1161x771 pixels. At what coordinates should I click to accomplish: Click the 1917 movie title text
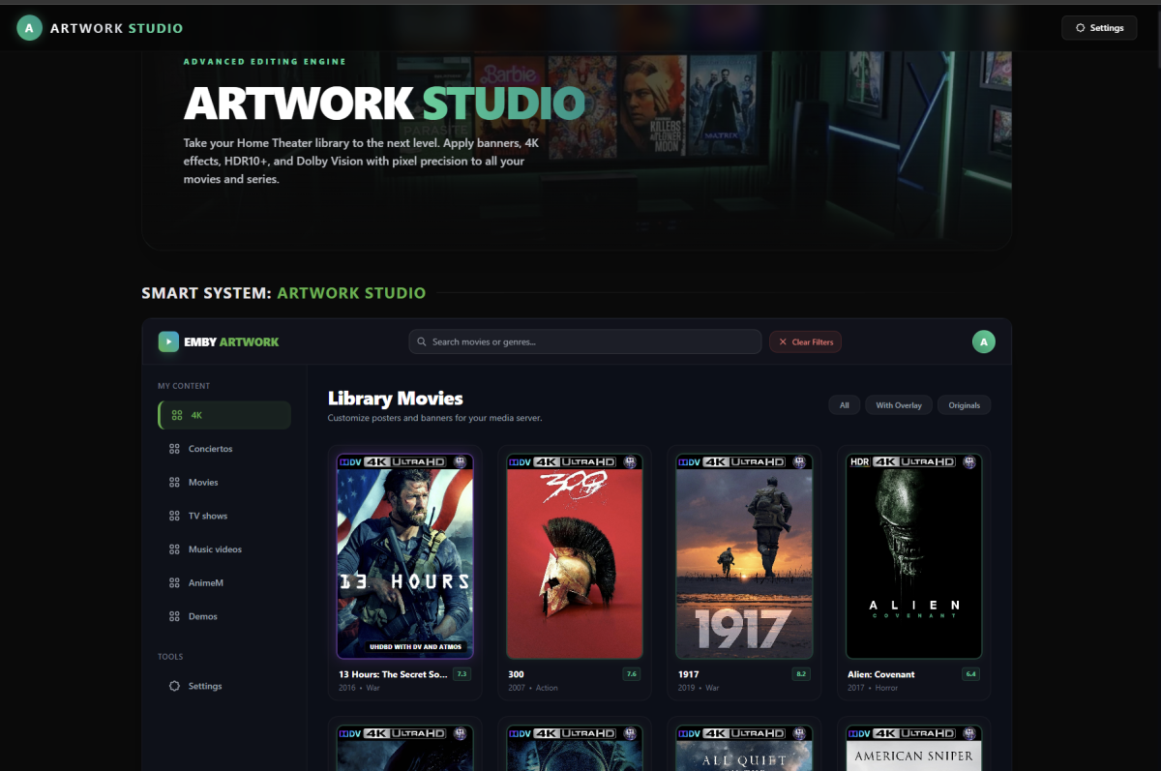point(688,674)
